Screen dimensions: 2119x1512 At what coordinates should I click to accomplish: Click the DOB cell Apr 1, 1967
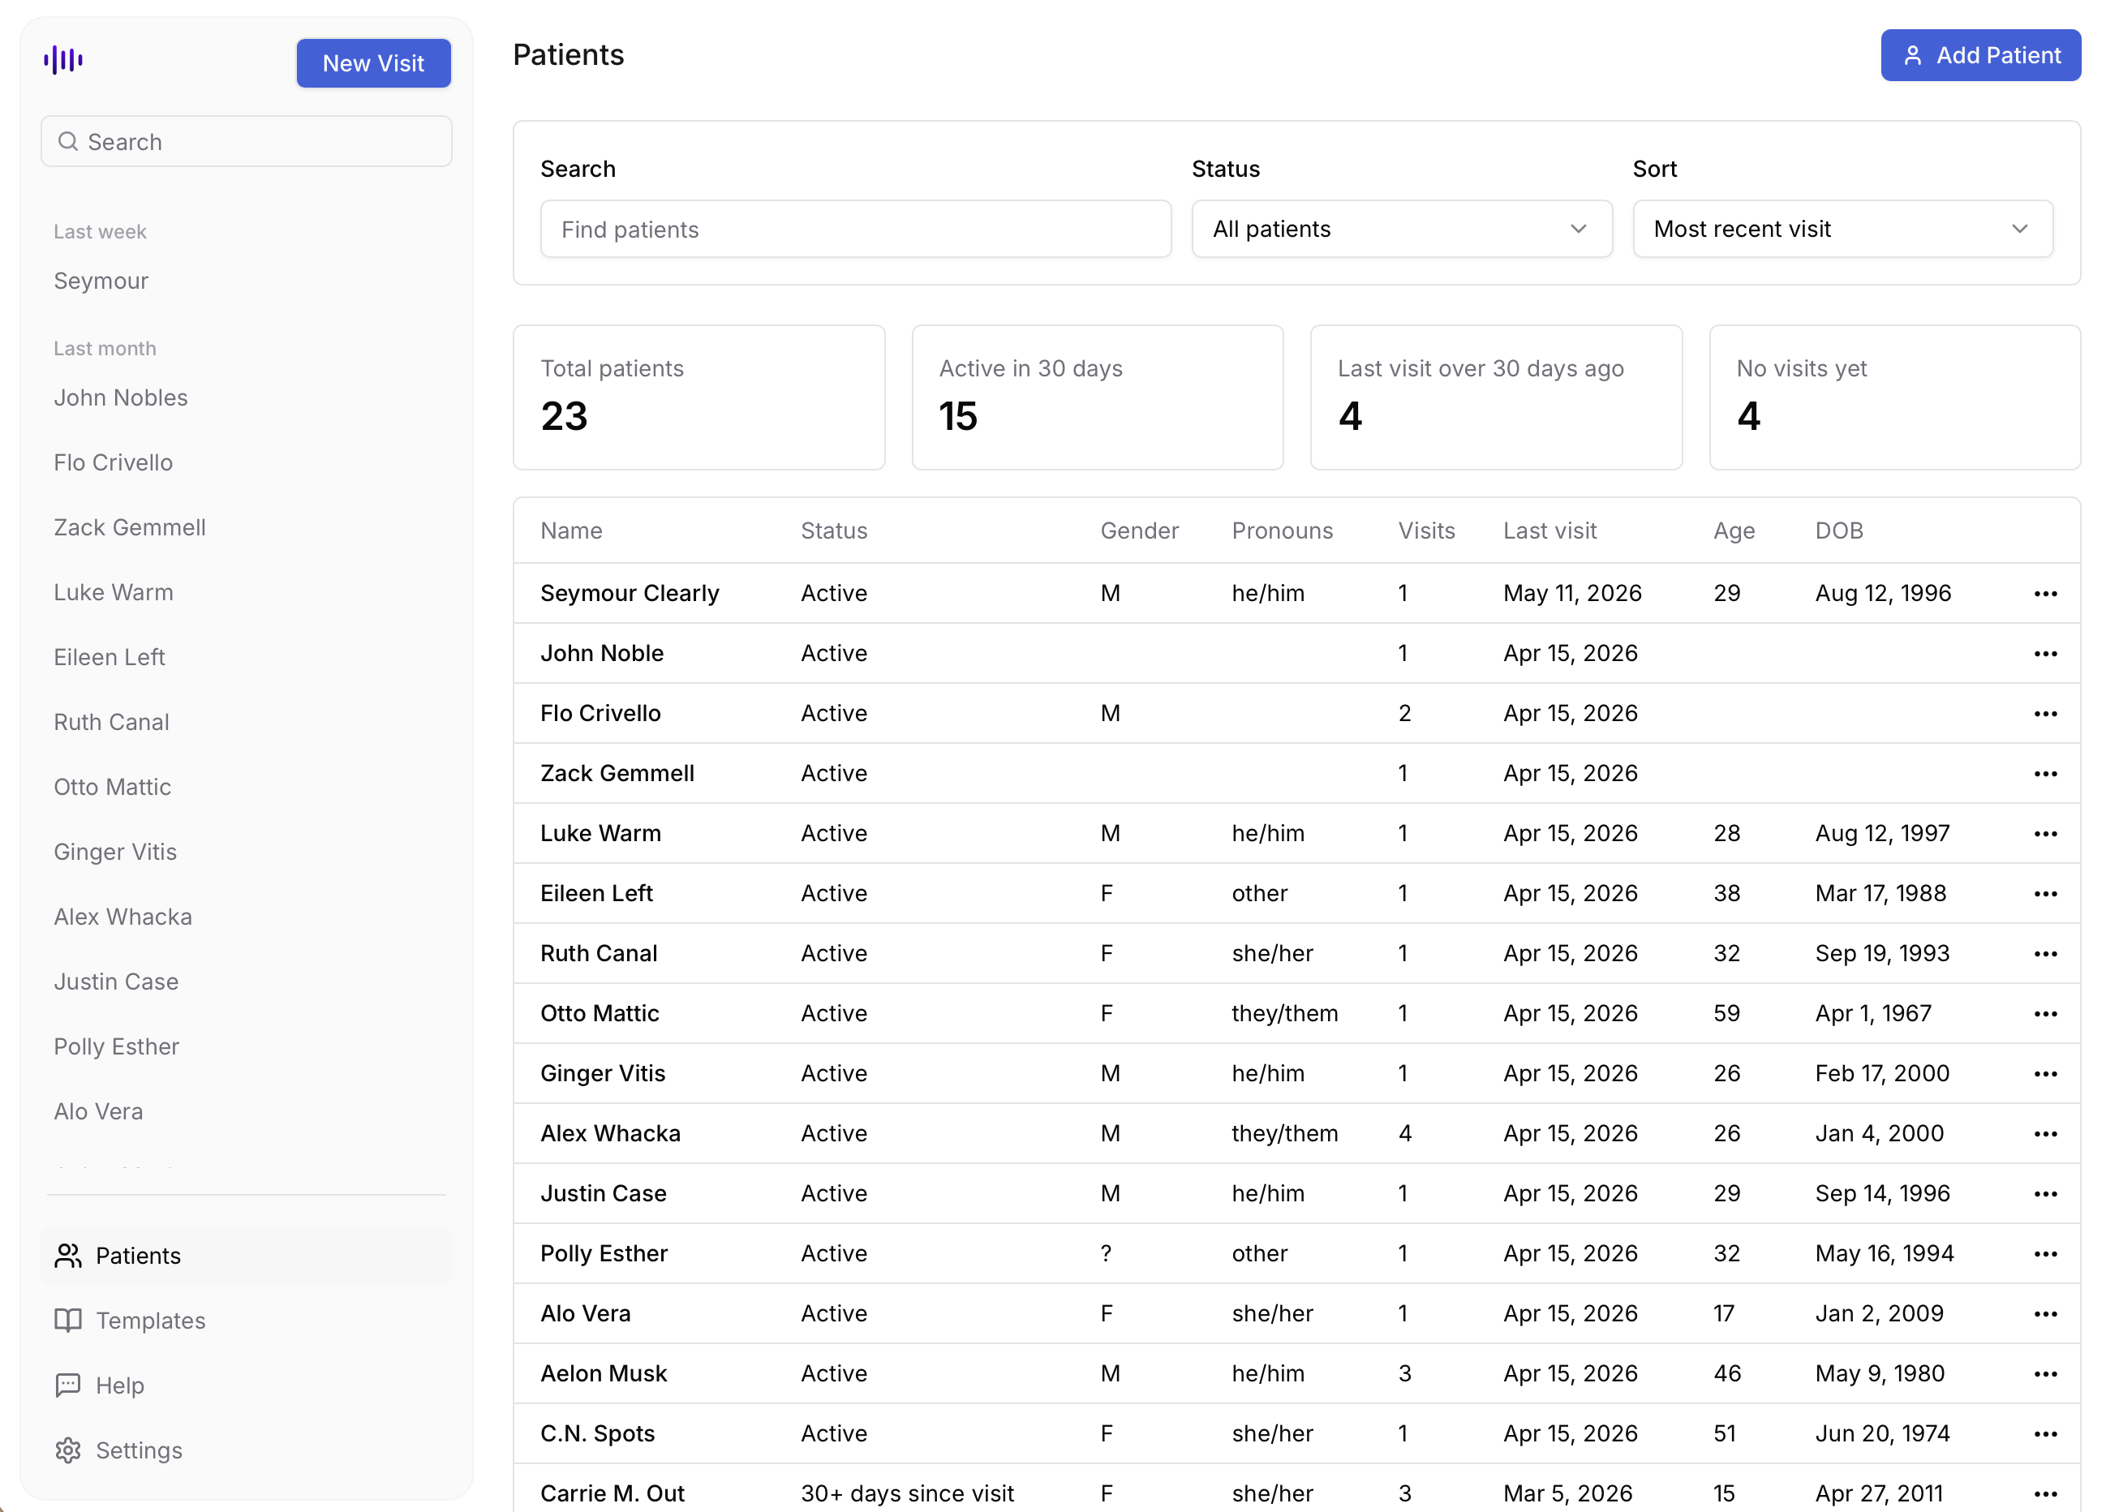pyautogui.click(x=1872, y=1014)
